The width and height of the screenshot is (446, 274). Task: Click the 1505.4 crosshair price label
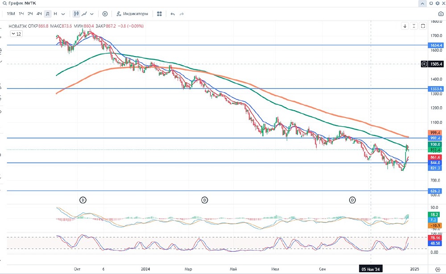tap(436, 64)
